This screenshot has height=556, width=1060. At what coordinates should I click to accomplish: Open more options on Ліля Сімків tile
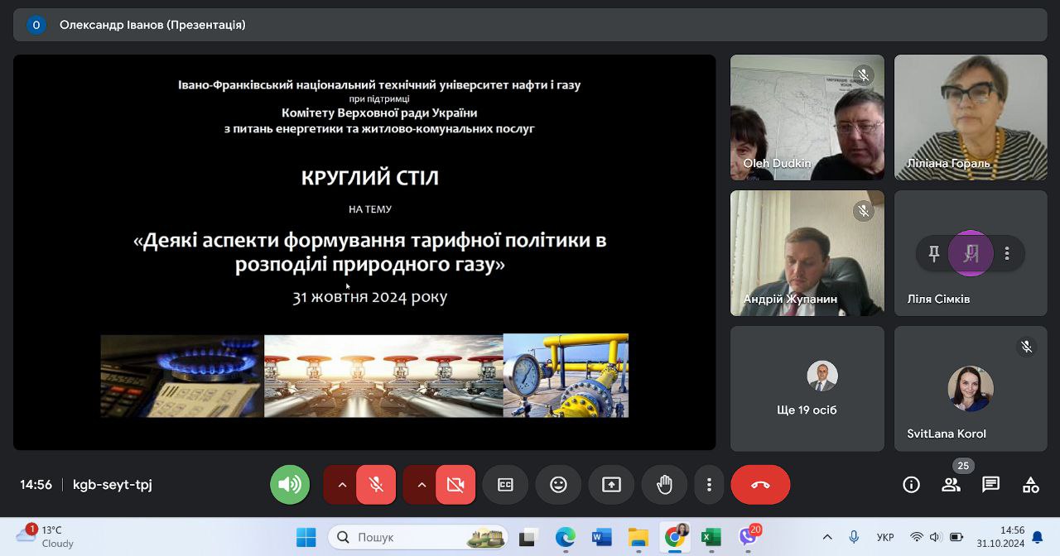point(1007,254)
